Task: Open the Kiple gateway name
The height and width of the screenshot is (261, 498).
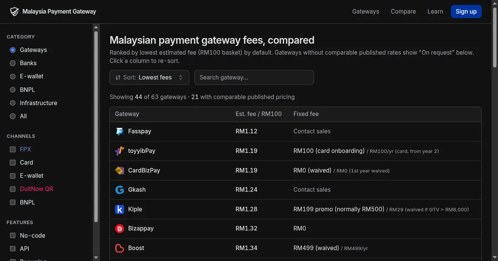Action: coord(135,209)
